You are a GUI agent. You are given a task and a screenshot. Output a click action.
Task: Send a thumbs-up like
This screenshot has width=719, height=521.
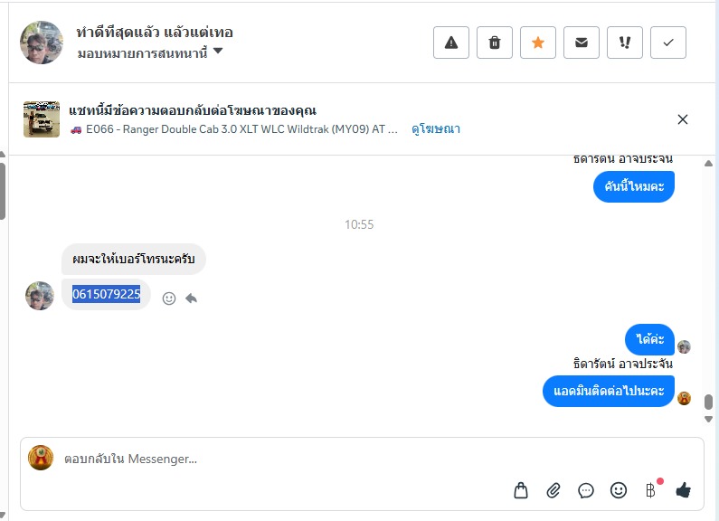(x=683, y=490)
